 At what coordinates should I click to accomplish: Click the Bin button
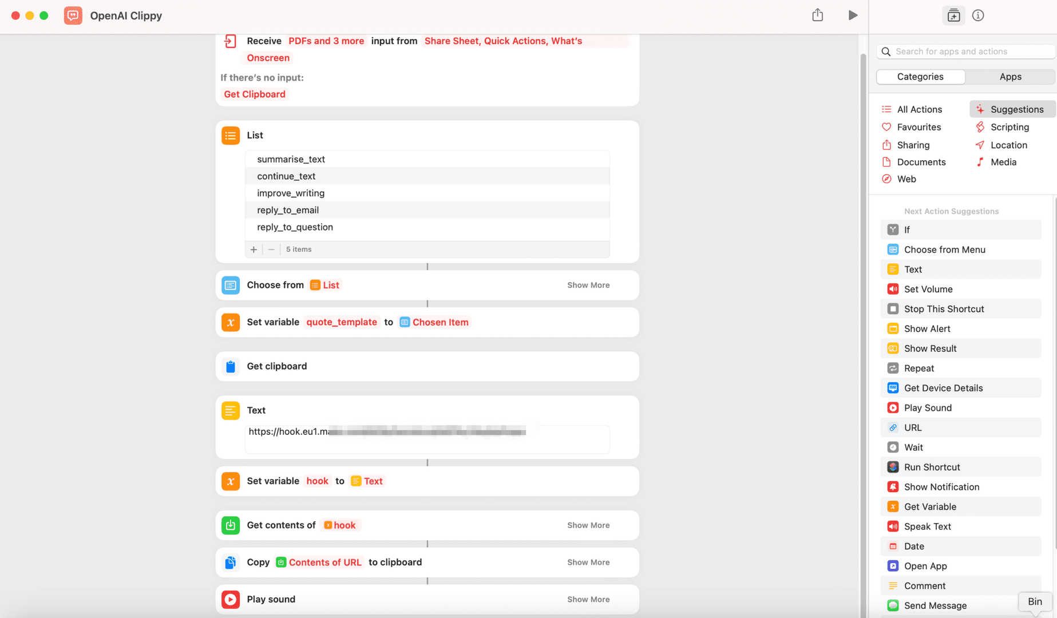[1035, 601]
